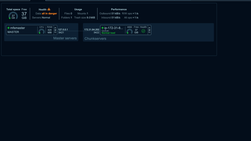The image size is (251, 141).
Task: Click the 'Normal load' queue status
Action: click(x=108, y=33)
